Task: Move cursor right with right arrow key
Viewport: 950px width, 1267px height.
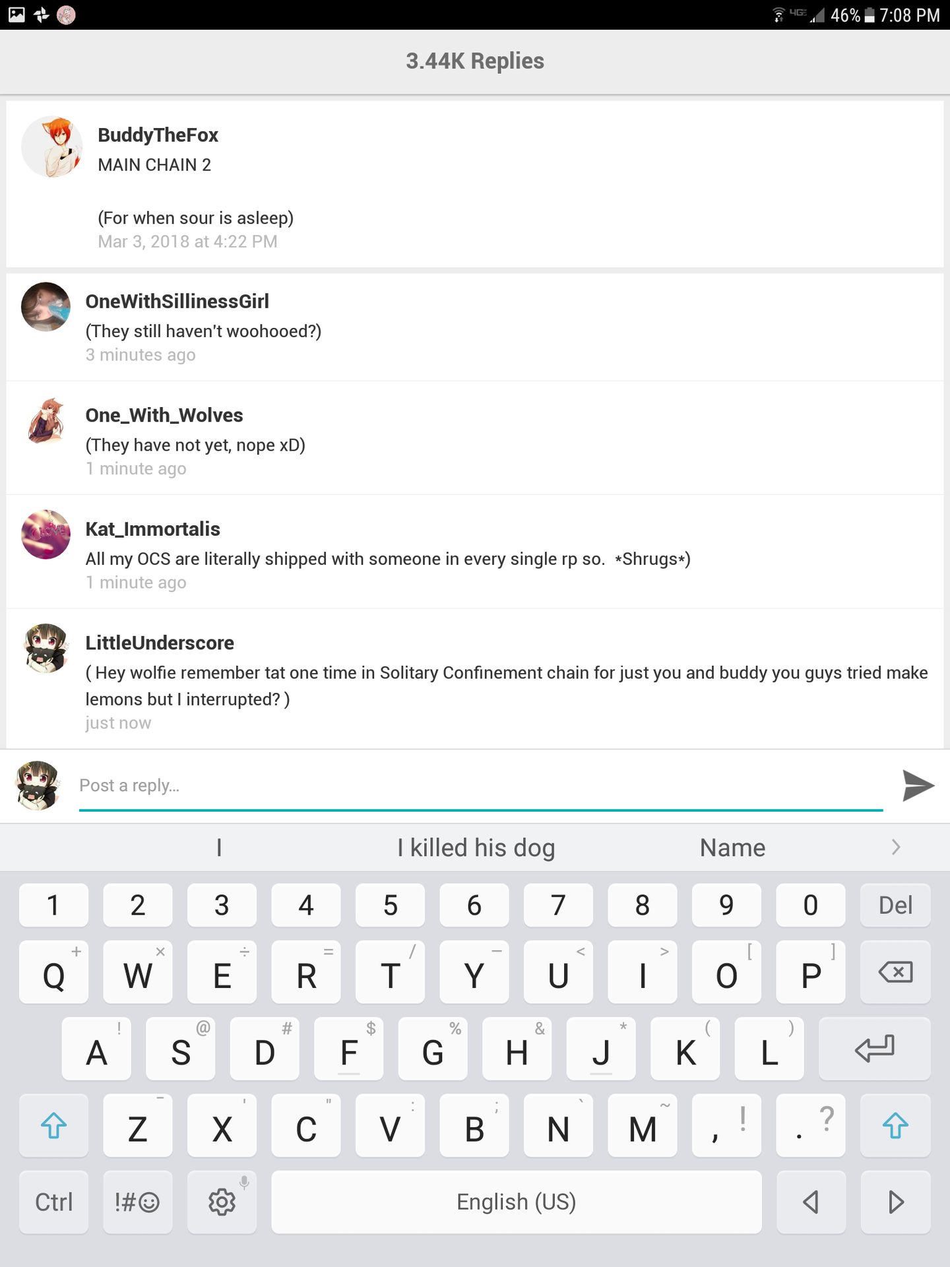Action: pos(895,1202)
